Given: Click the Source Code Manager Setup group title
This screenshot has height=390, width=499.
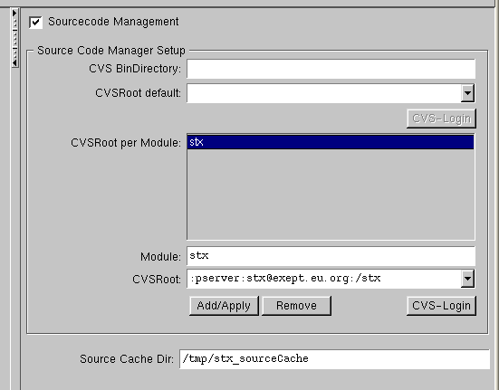Looking at the screenshot, I should pos(111,51).
